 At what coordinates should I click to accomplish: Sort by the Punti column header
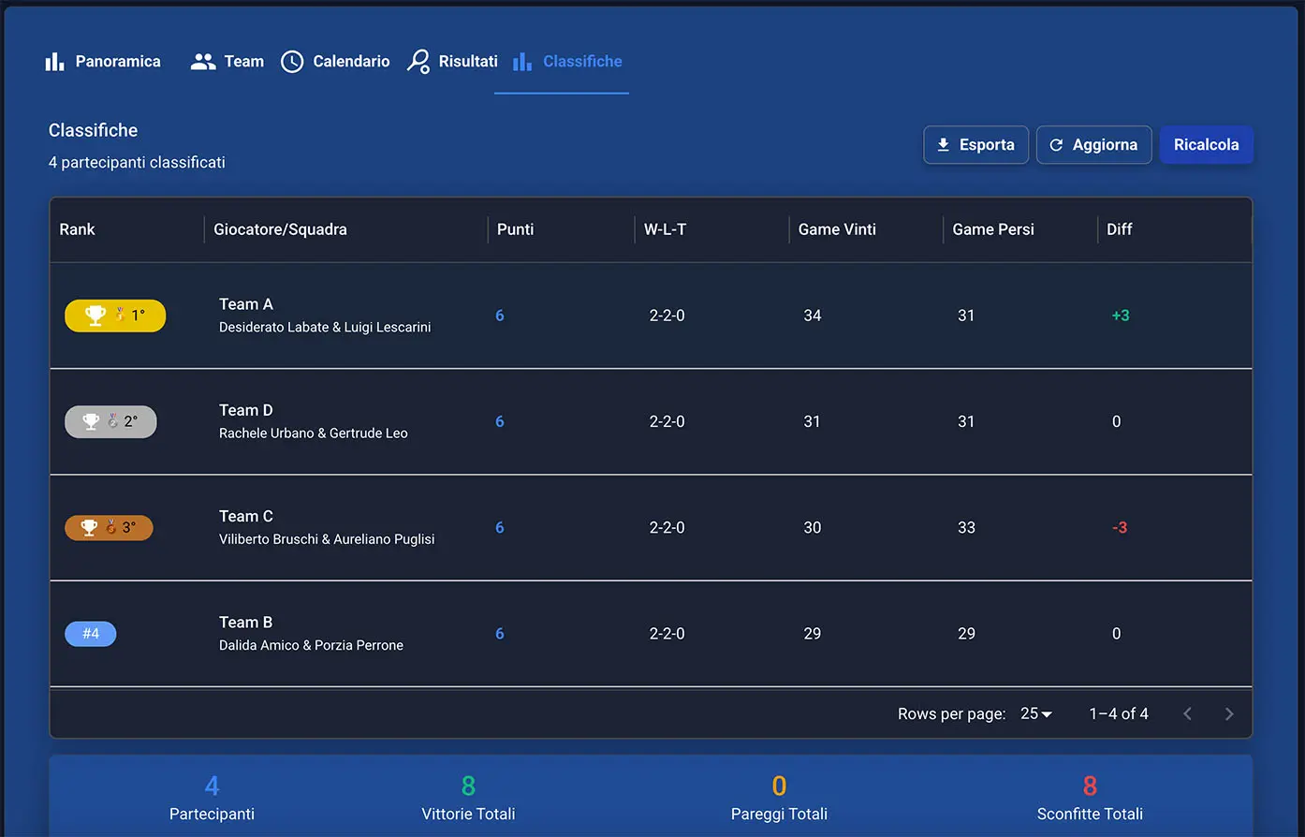point(515,229)
